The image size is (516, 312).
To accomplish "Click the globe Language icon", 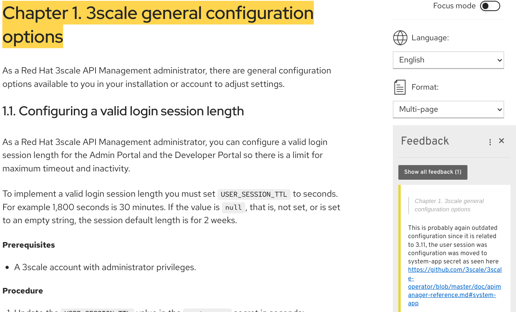I will (400, 38).
